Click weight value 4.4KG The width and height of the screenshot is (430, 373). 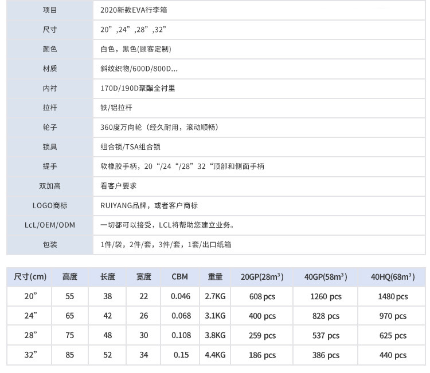[x=215, y=355]
